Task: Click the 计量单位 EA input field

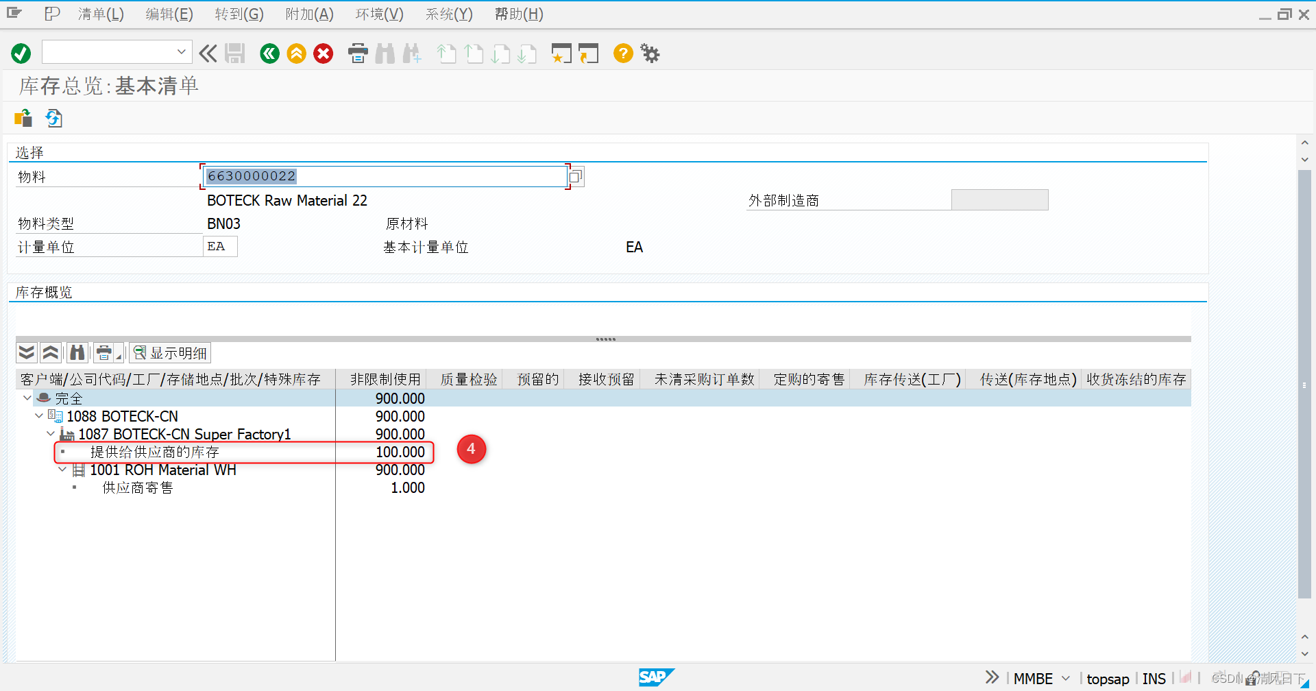Action: pyautogui.click(x=220, y=247)
